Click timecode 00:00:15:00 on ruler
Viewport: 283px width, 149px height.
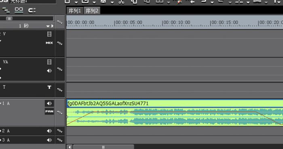(x=224, y=23)
